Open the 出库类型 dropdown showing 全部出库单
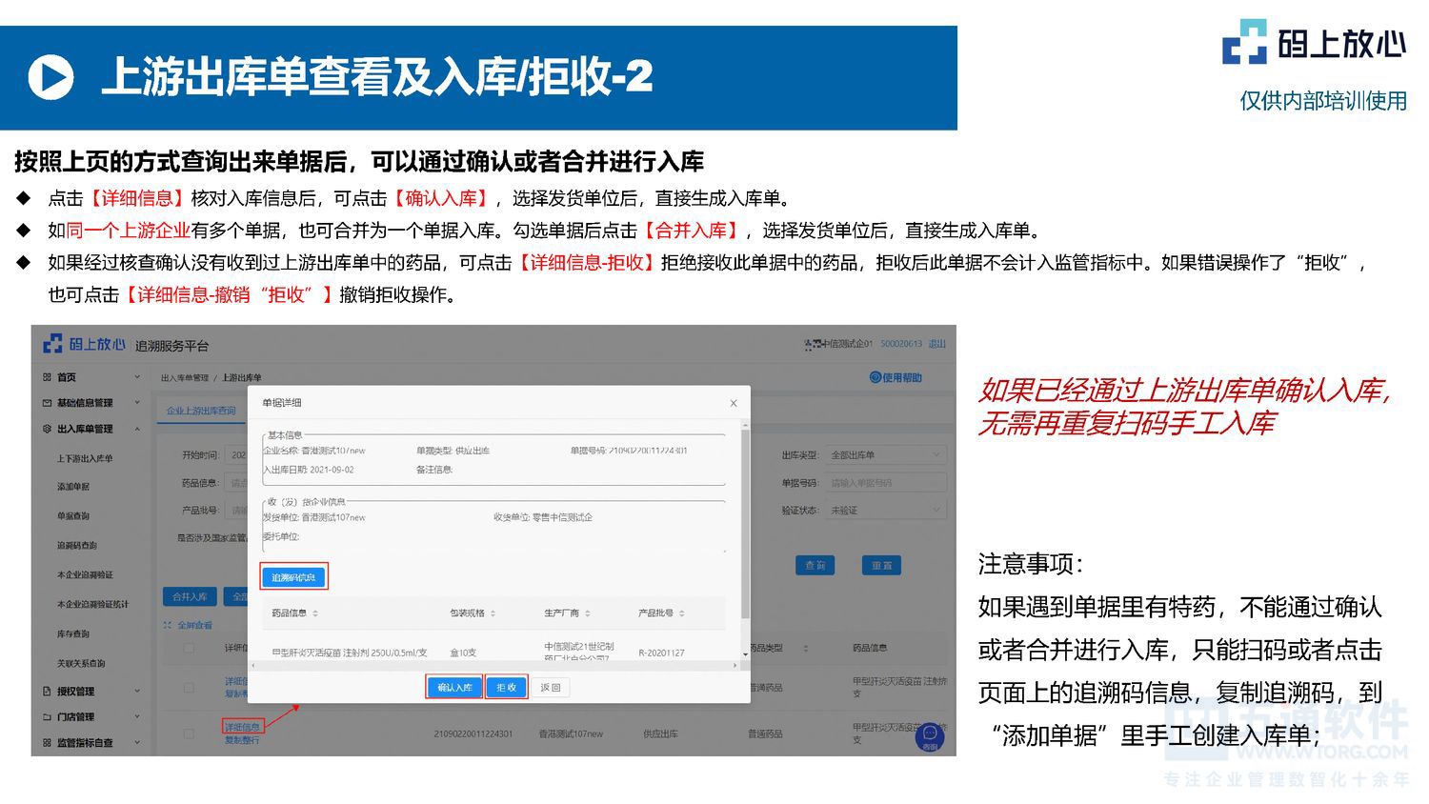This screenshot has width=1429, height=804. tap(886, 454)
